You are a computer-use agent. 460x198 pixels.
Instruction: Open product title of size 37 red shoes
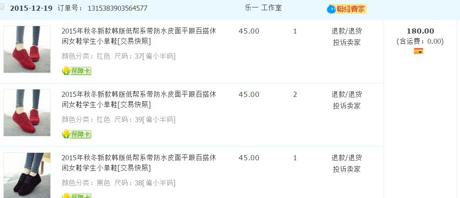(x=138, y=31)
